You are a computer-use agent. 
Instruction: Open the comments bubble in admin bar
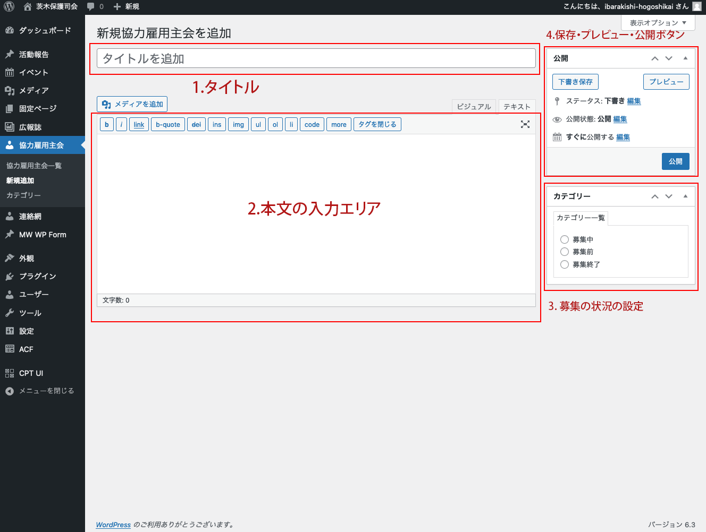tap(91, 7)
